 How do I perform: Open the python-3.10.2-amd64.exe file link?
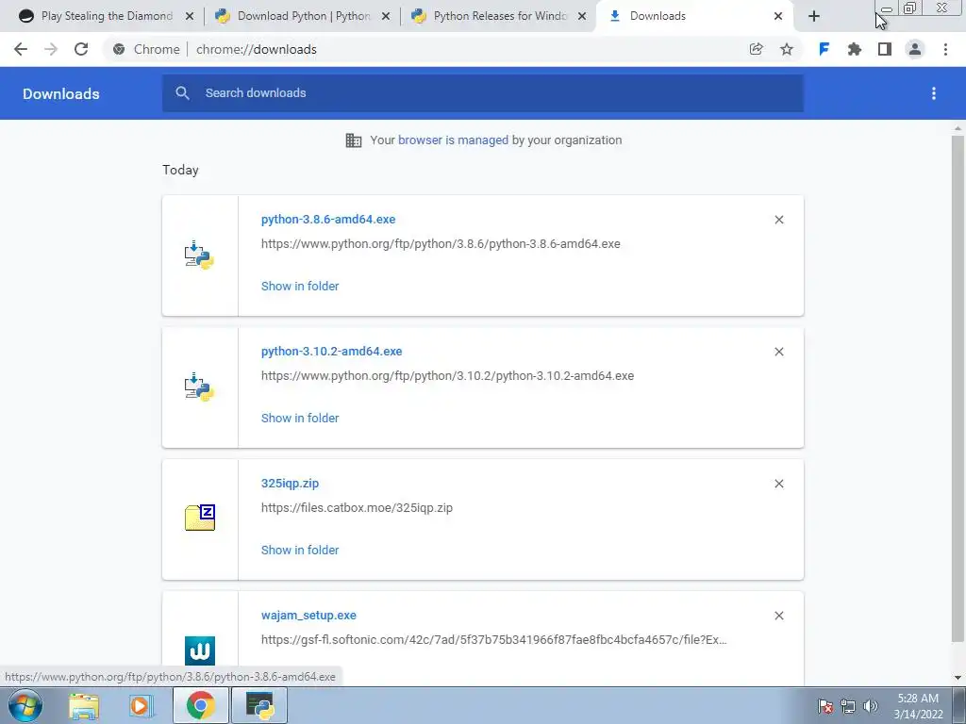tap(331, 351)
